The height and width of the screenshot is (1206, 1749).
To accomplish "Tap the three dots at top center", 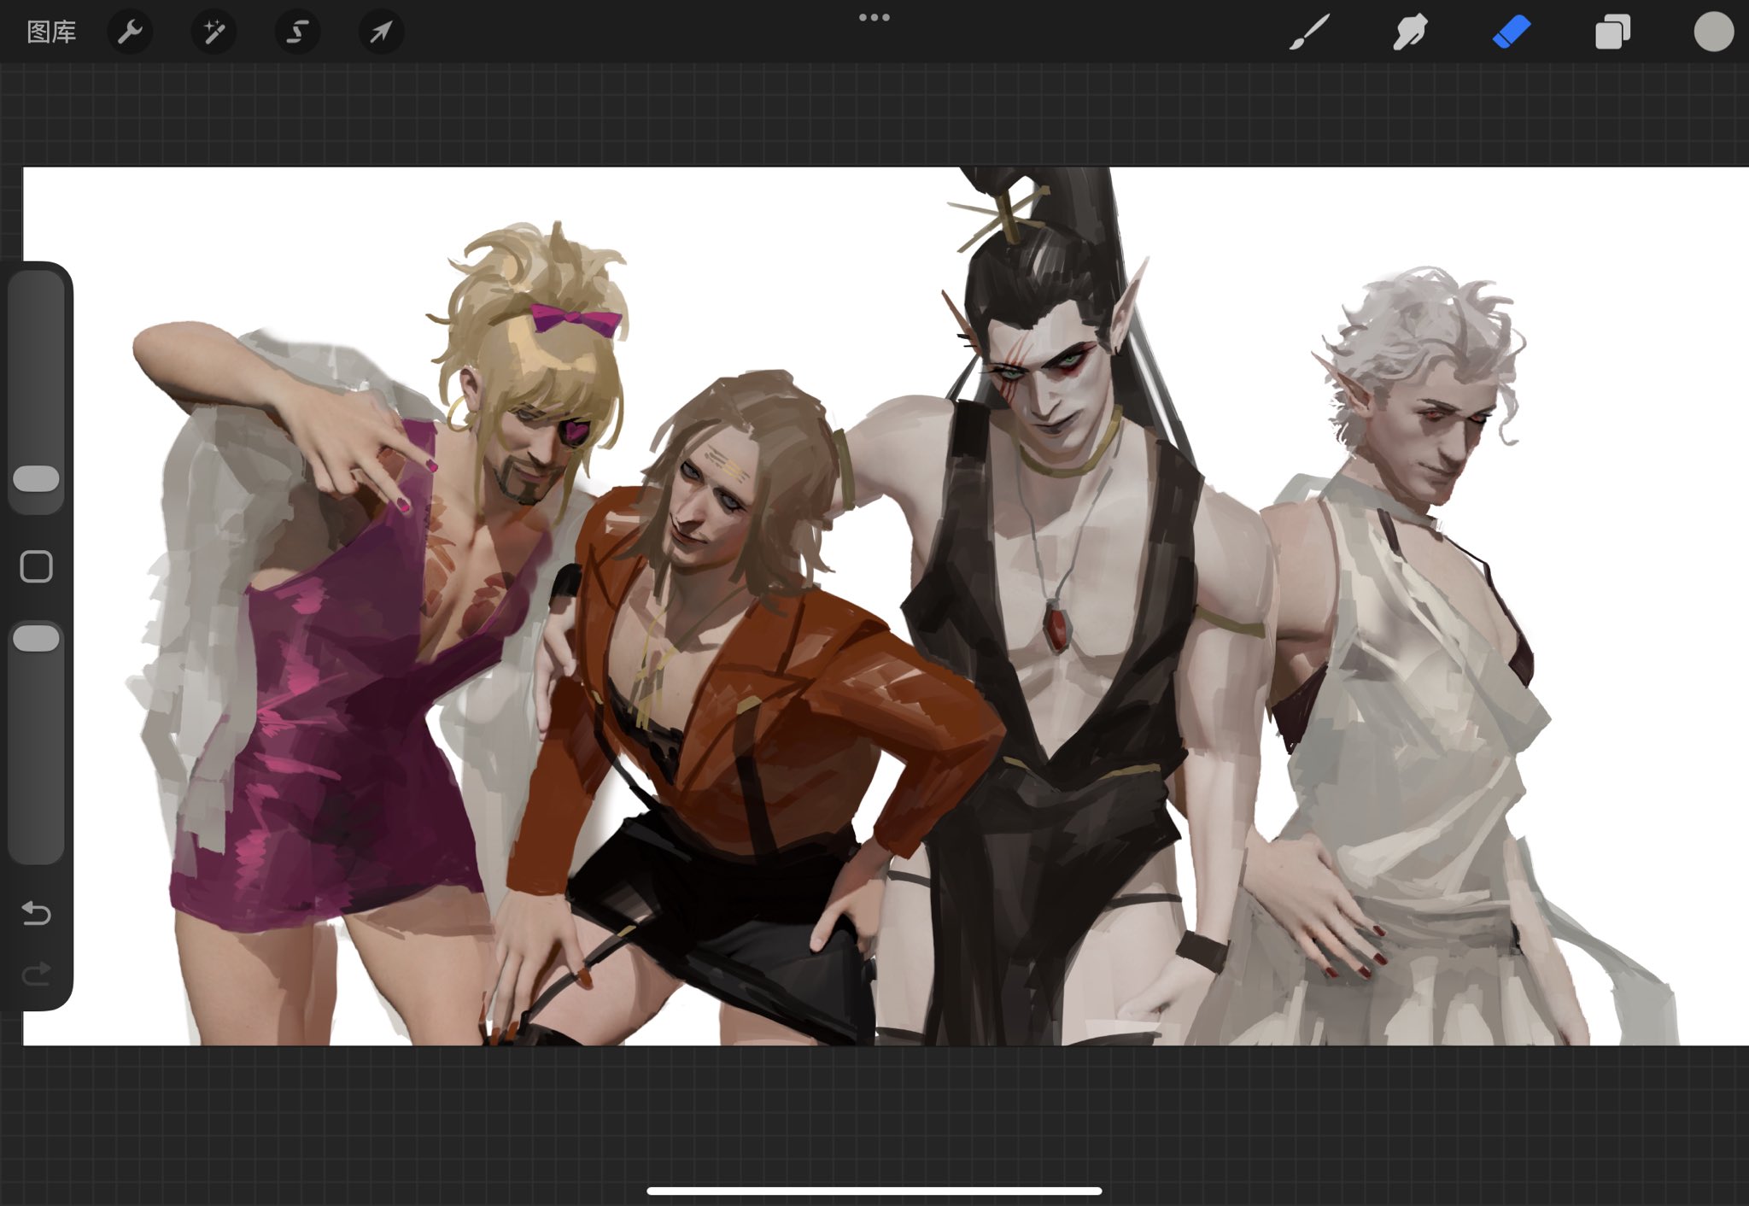I will [874, 17].
